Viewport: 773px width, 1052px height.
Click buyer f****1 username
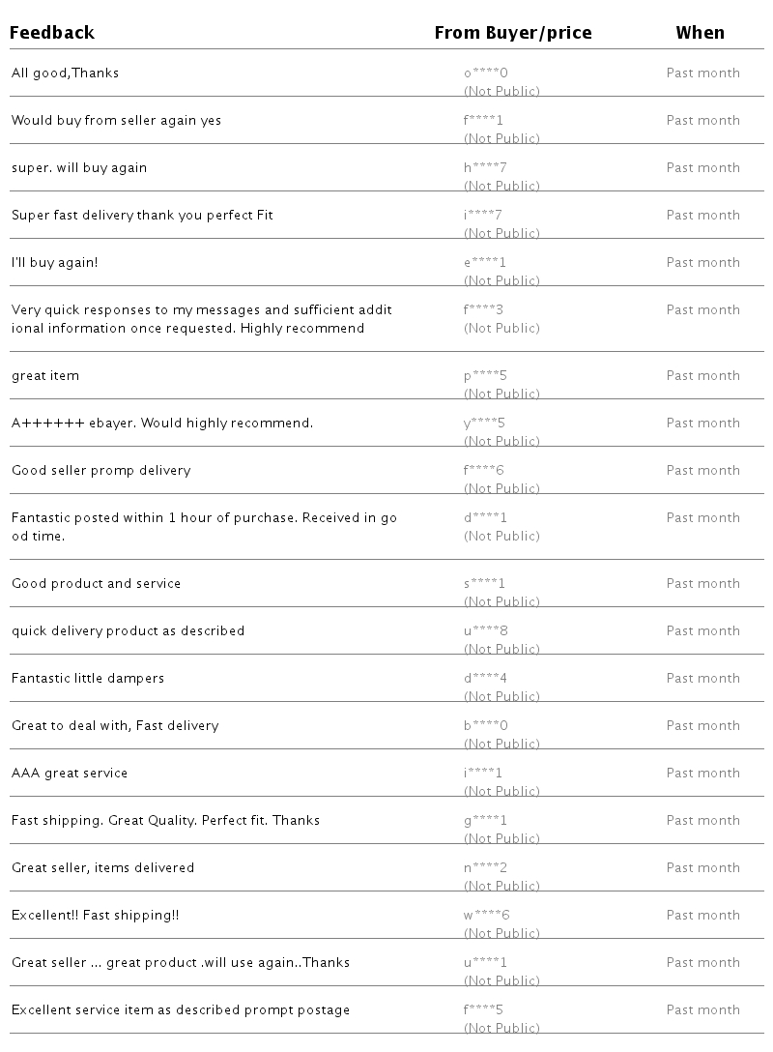pyautogui.click(x=483, y=121)
